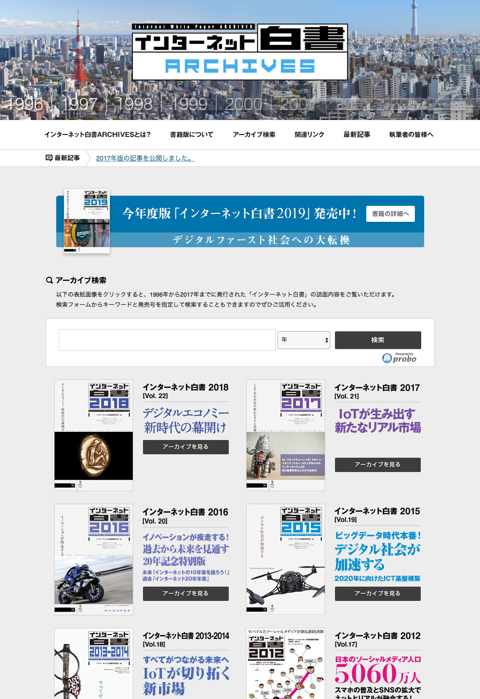Open the 年 year dropdown
The image size is (480, 699).
coord(304,340)
